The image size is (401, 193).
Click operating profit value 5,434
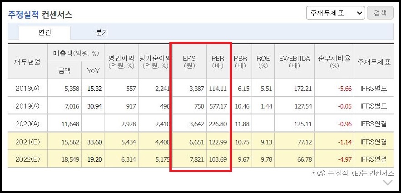point(128,142)
